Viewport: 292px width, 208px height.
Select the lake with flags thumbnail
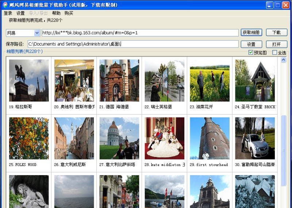coord(165,192)
